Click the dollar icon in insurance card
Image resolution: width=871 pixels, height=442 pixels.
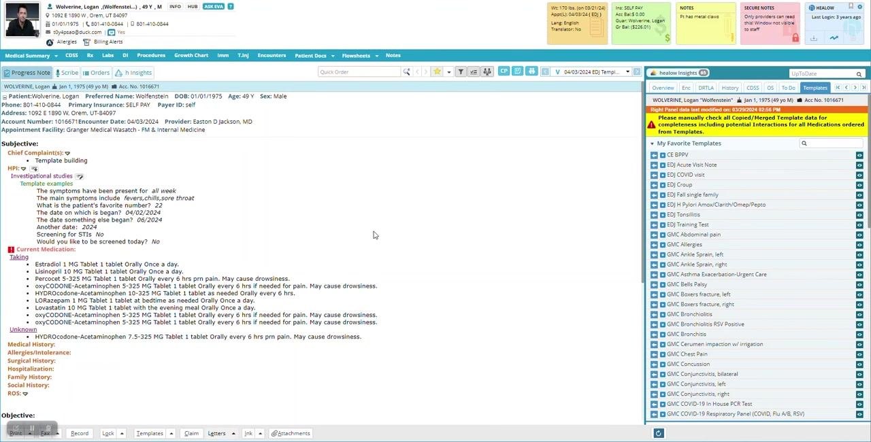coord(667,38)
